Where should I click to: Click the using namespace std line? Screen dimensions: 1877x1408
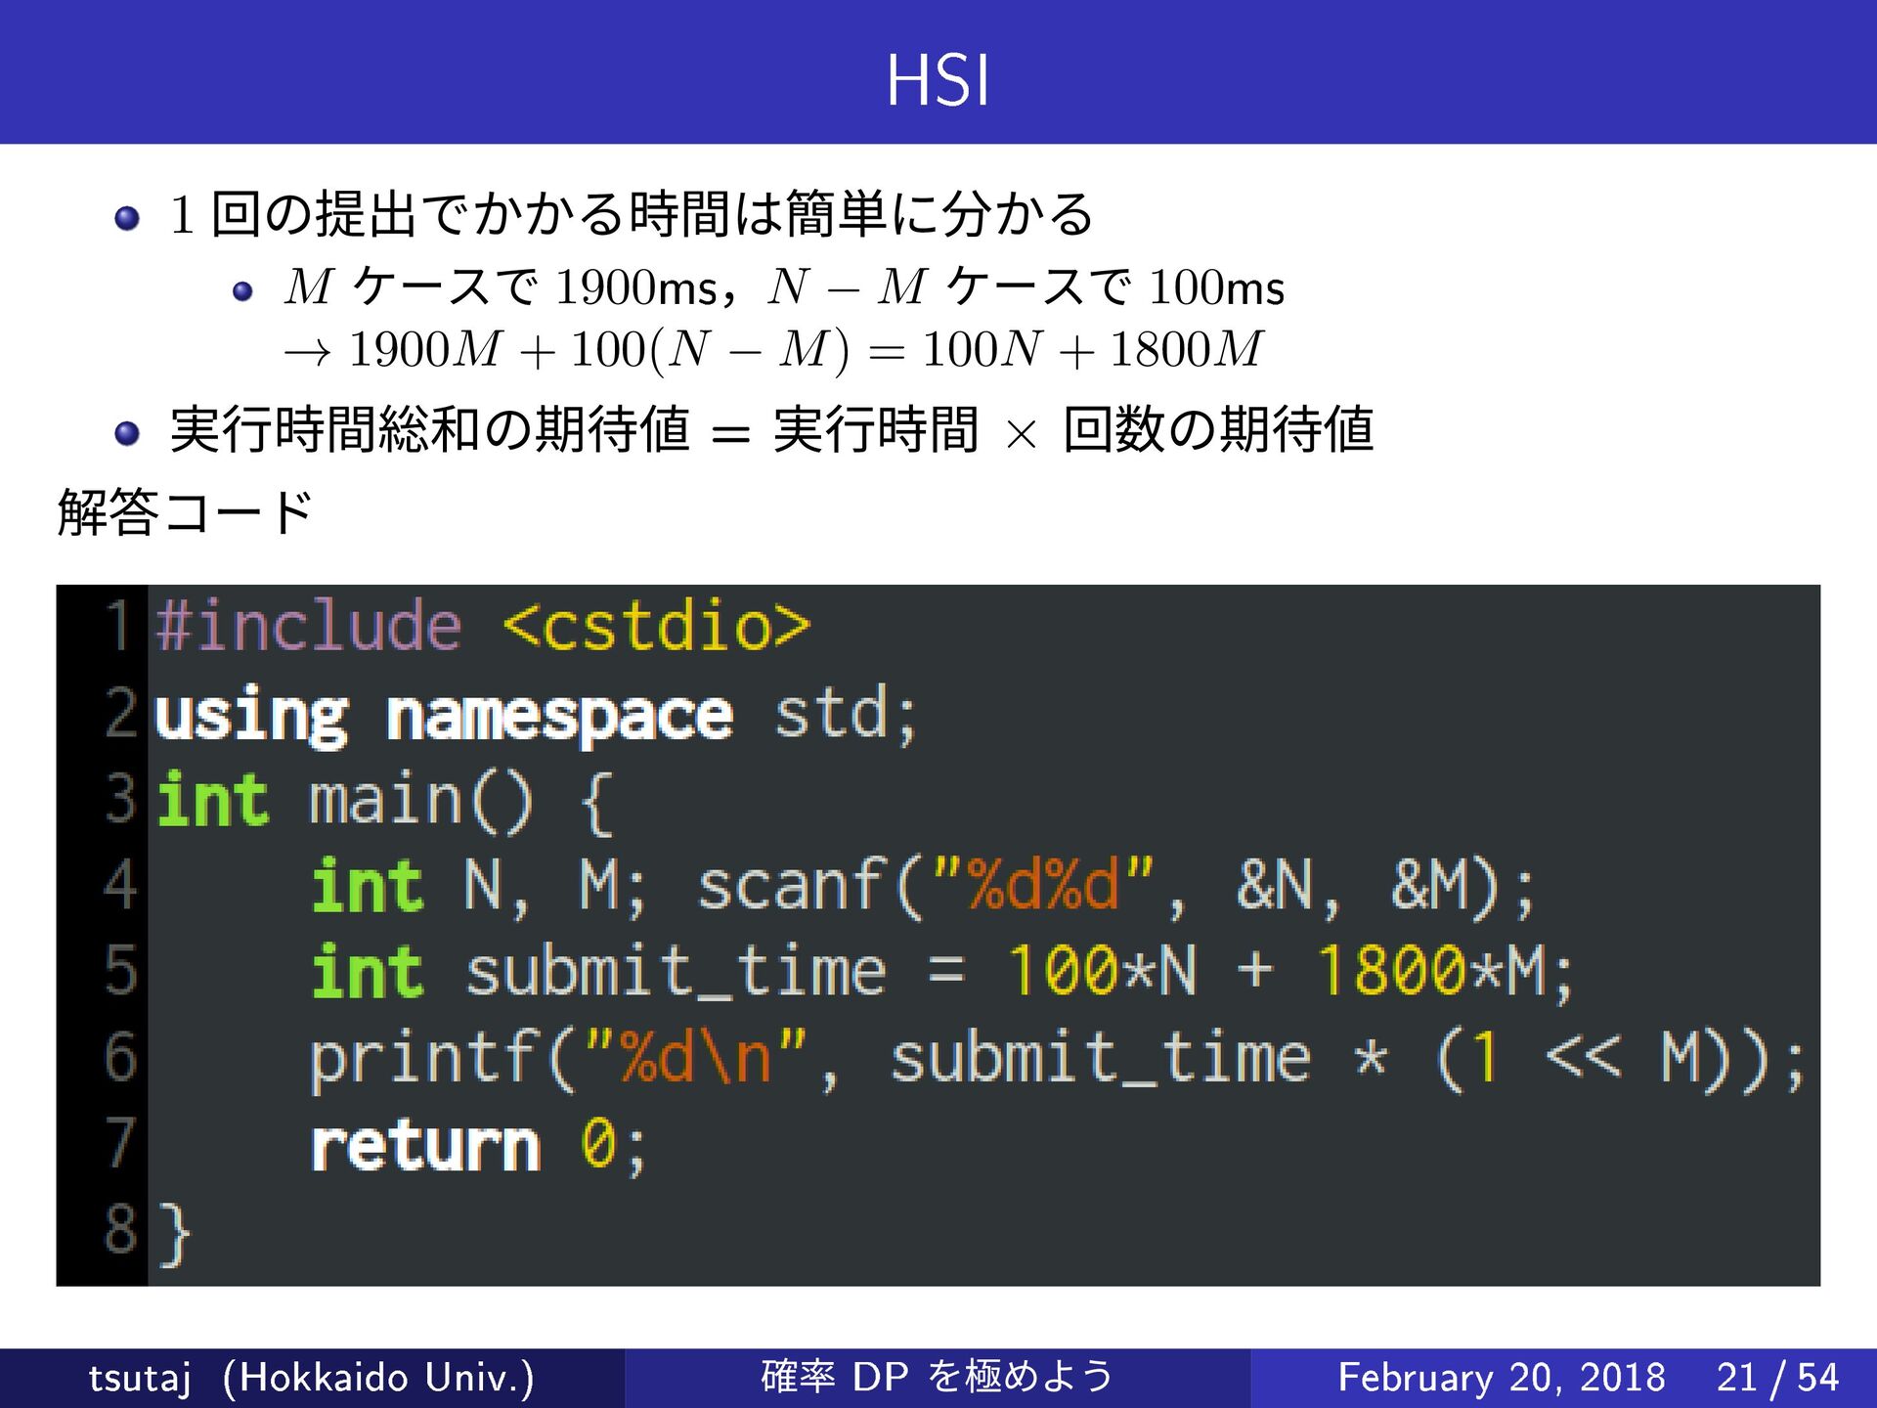(x=536, y=715)
